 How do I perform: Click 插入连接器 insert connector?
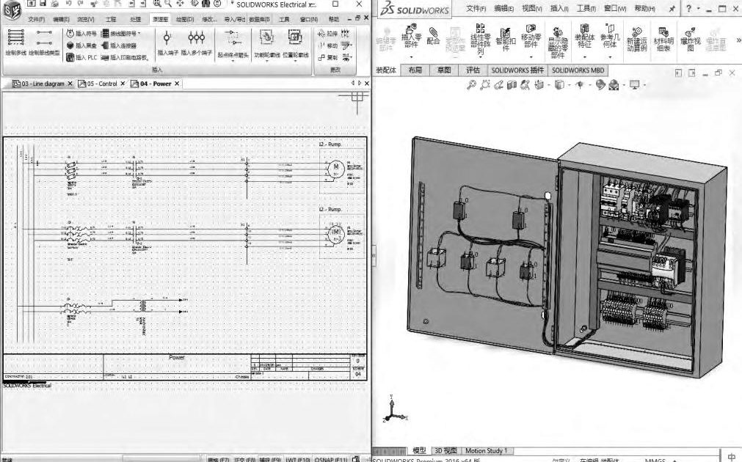click(x=119, y=45)
